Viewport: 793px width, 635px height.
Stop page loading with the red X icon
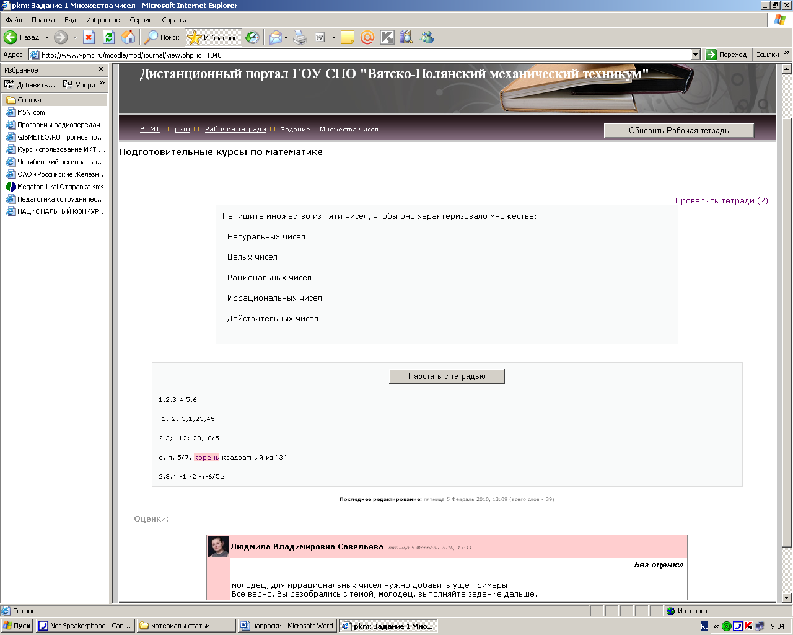89,37
